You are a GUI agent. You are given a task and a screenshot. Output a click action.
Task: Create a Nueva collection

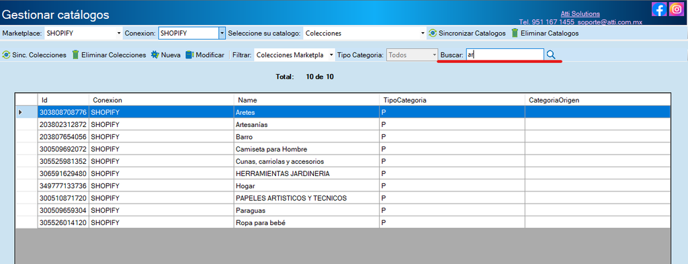pyautogui.click(x=166, y=55)
